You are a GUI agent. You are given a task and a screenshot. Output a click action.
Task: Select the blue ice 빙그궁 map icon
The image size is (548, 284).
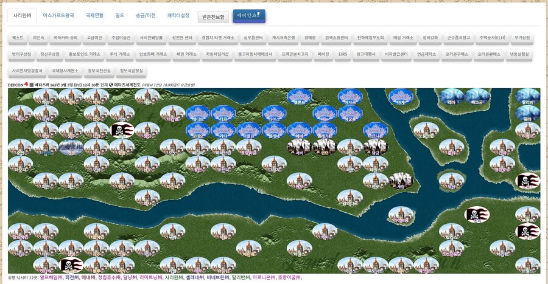(477, 96)
